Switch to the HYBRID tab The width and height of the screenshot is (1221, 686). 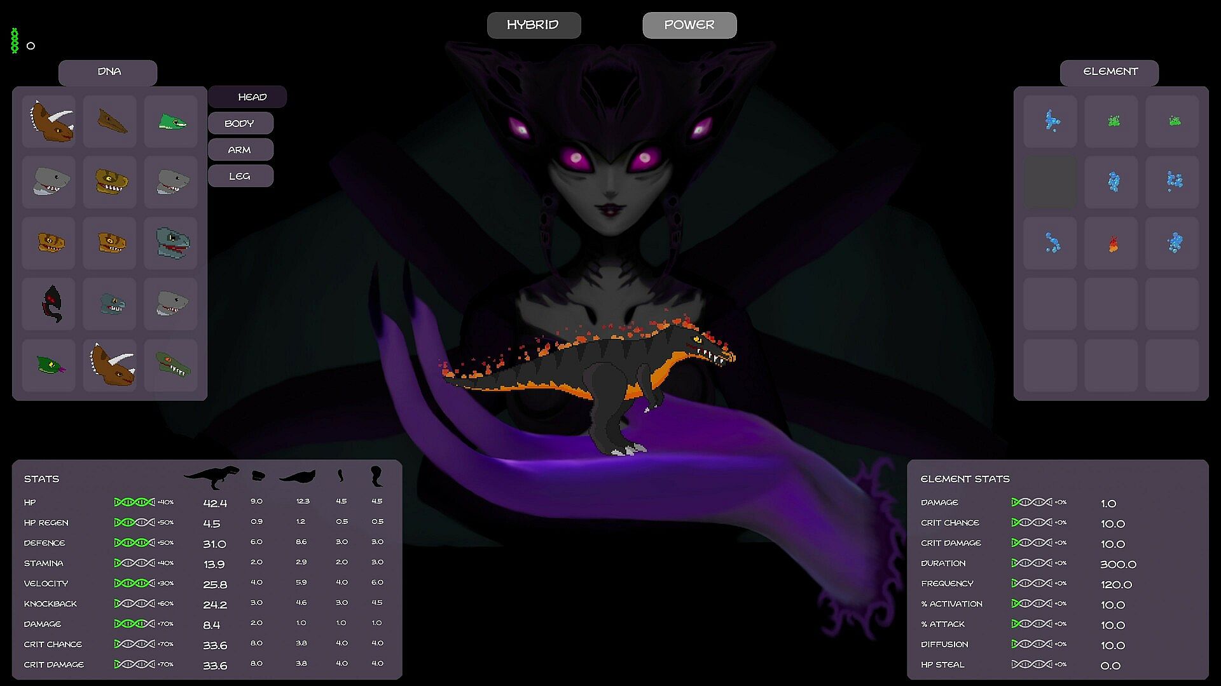(534, 25)
